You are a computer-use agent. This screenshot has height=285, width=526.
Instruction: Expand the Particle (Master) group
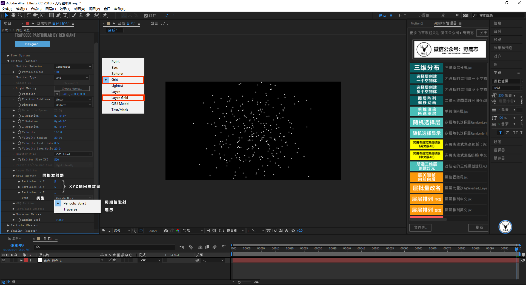click(x=8, y=225)
